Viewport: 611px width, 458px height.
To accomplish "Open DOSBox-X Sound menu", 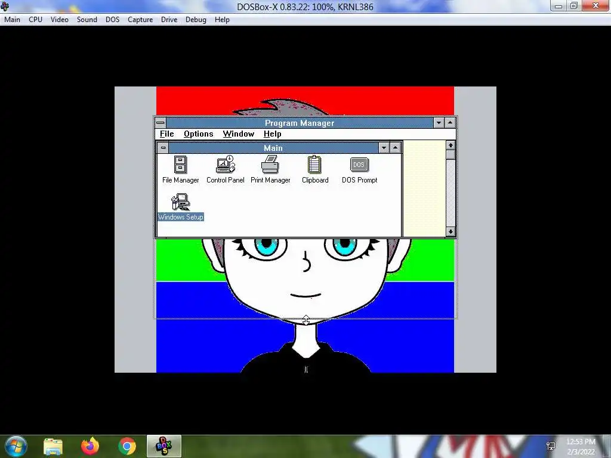I will pyautogui.click(x=87, y=20).
